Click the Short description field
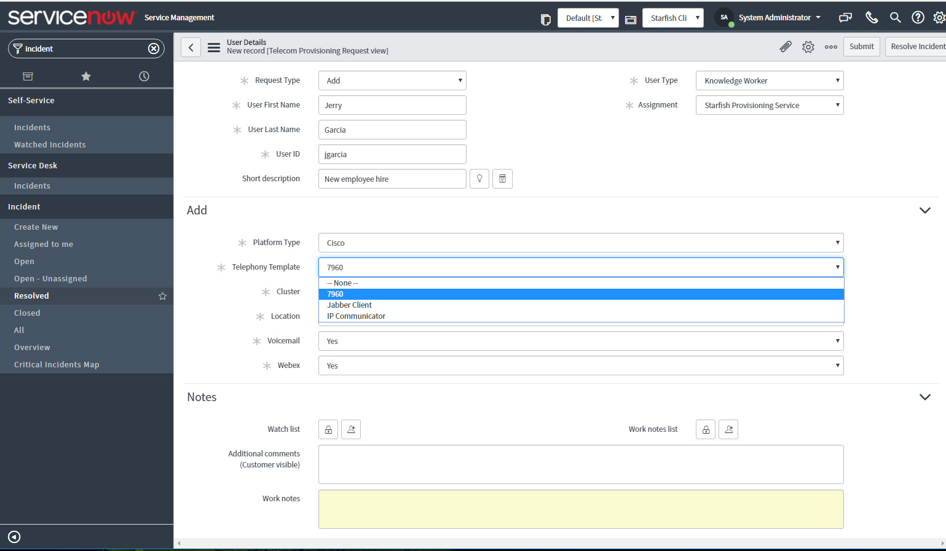 click(x=392, y=179)
